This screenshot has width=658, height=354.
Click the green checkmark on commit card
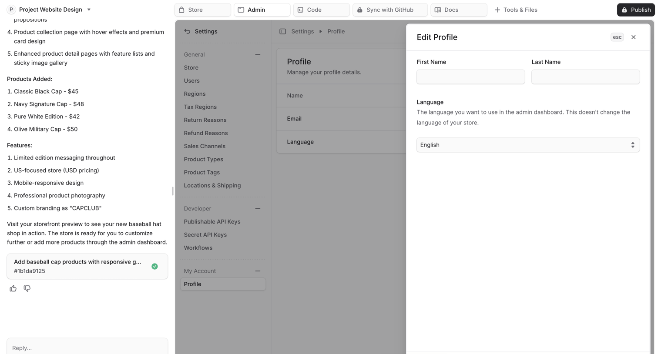coord(154,266)
